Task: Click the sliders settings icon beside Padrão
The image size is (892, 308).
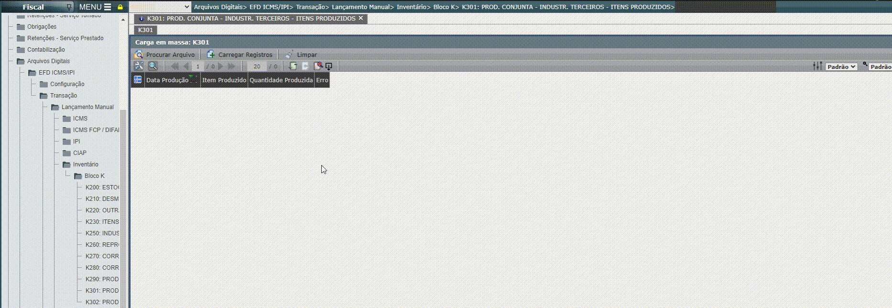Action: [x=817, y=66]
